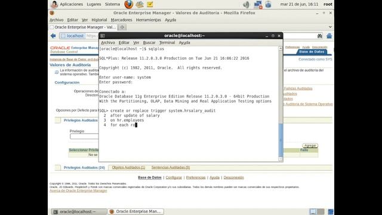Click the terminal window menu icon in title bar

pyautogui.click(x=103, y=36)
